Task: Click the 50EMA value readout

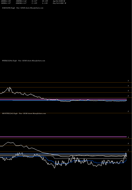Action: 6,3
